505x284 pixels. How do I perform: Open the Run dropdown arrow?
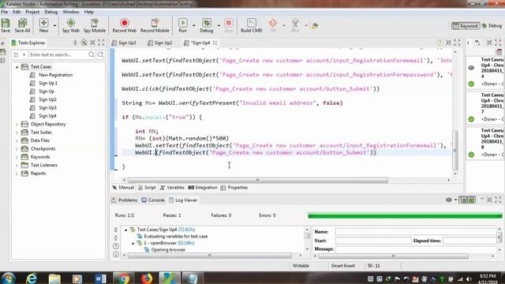point(193,26)
